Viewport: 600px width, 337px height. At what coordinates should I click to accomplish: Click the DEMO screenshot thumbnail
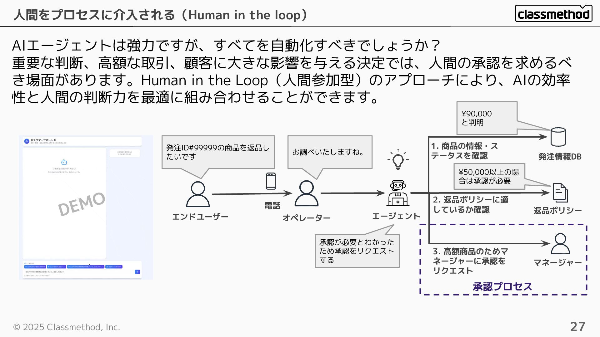[x=86, y=207]
